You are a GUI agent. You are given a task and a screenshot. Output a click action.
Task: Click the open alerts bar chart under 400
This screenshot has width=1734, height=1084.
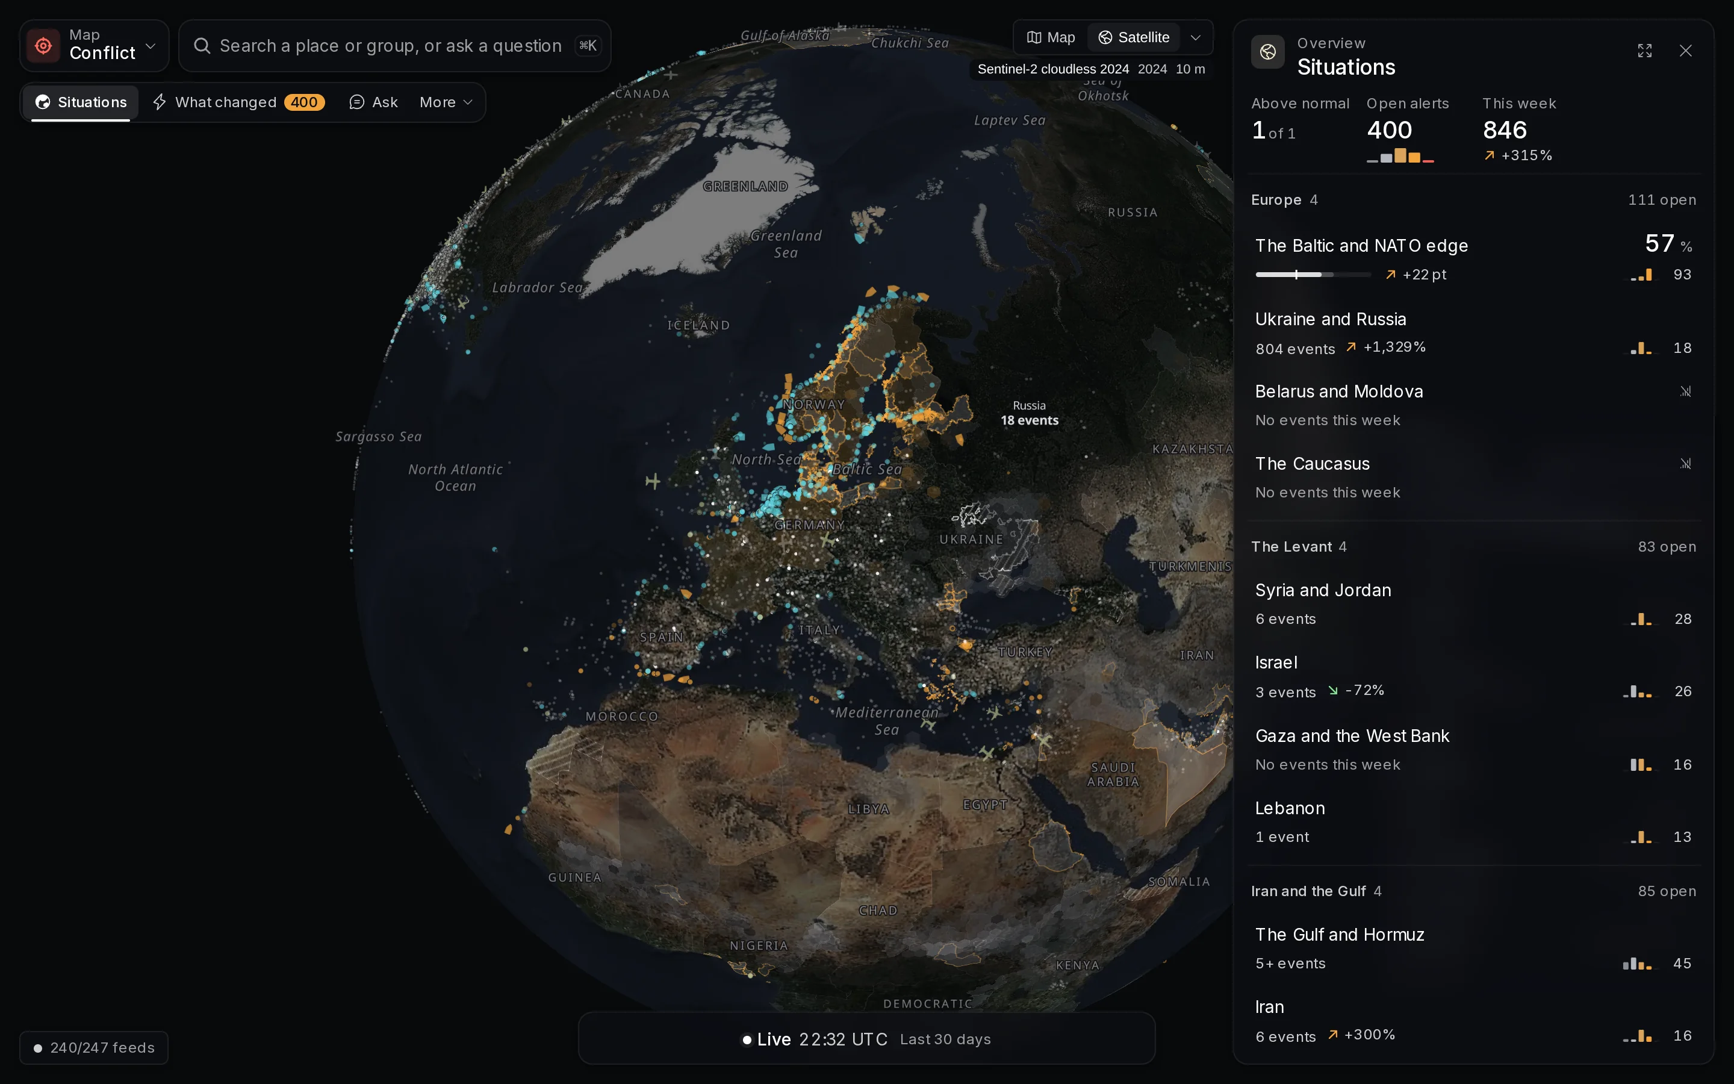pos(1400,155)
